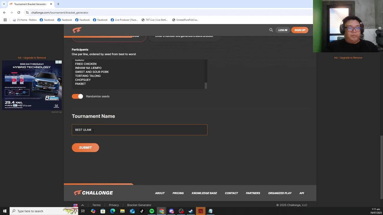Viewport: 383px width, 215px height.
Task: Select the INIHAW NA LIEMPO line
Action: point(88,68)
